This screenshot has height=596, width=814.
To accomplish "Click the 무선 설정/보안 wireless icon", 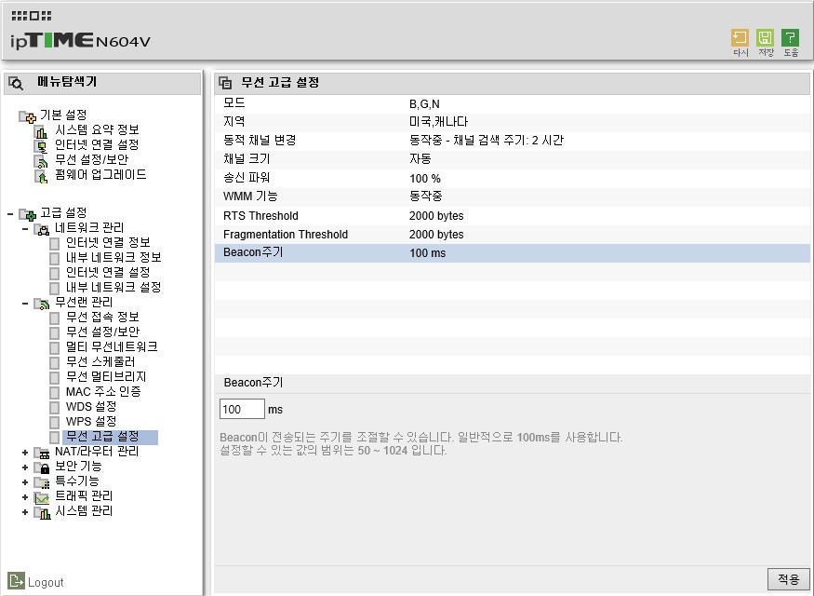I will tap(41, 162).
